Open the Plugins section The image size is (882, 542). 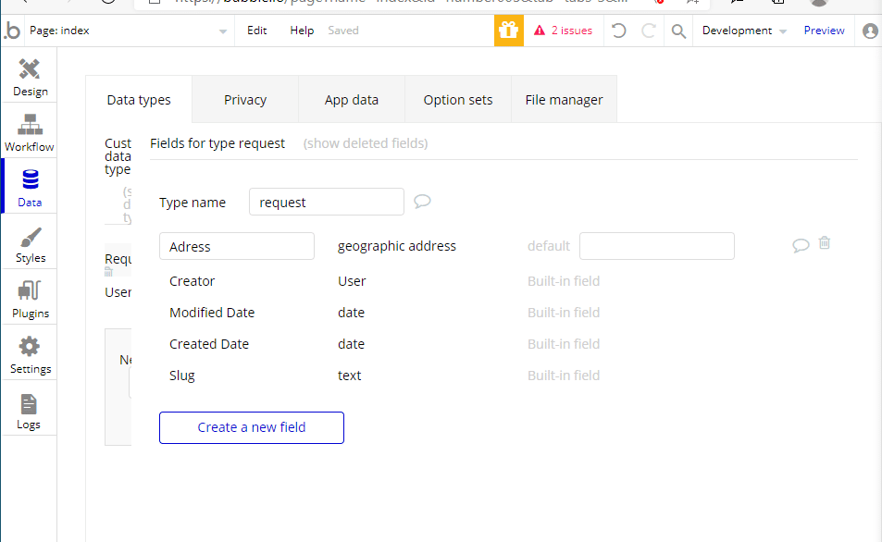[30, 300]
